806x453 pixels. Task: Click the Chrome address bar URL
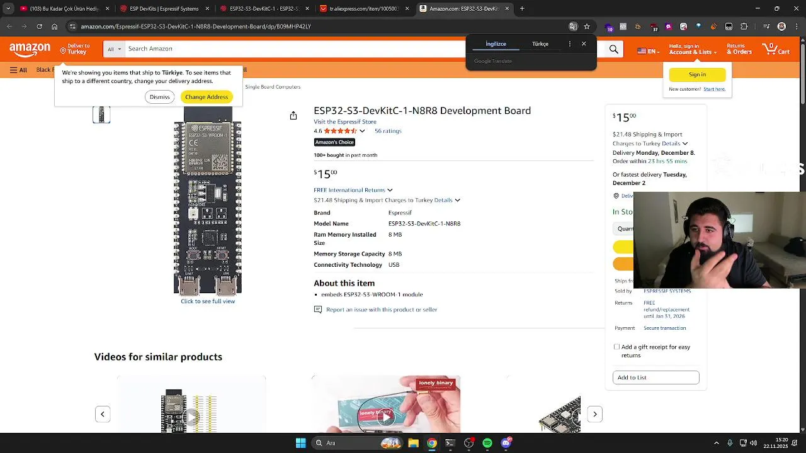coord(195,26)
